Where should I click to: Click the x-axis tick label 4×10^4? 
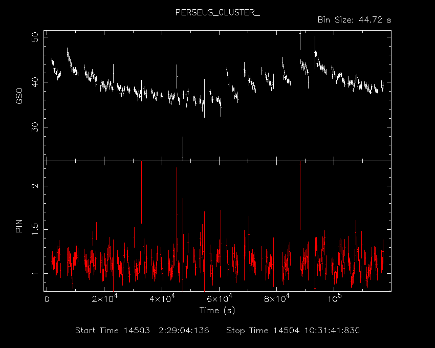(x=162, y=298)
